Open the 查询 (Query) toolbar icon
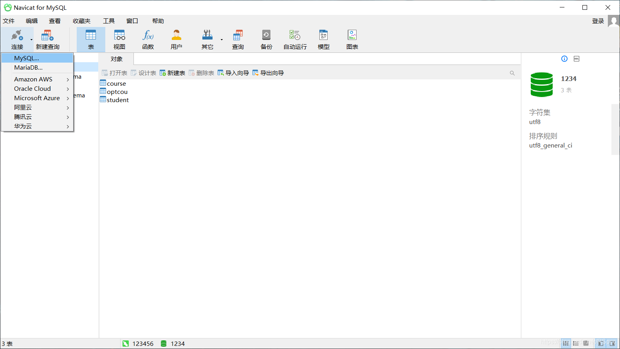Viewport: 620px width, 349px height. pos(238,35)
